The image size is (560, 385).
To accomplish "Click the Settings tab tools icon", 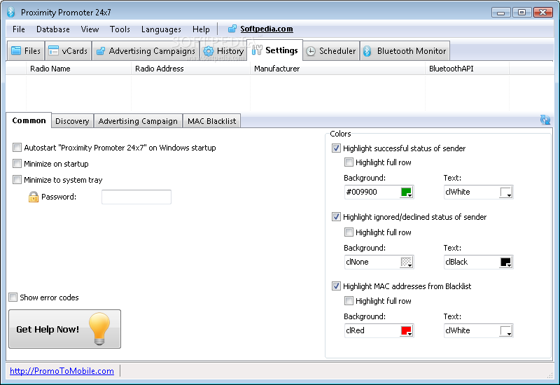I will 257,50.
